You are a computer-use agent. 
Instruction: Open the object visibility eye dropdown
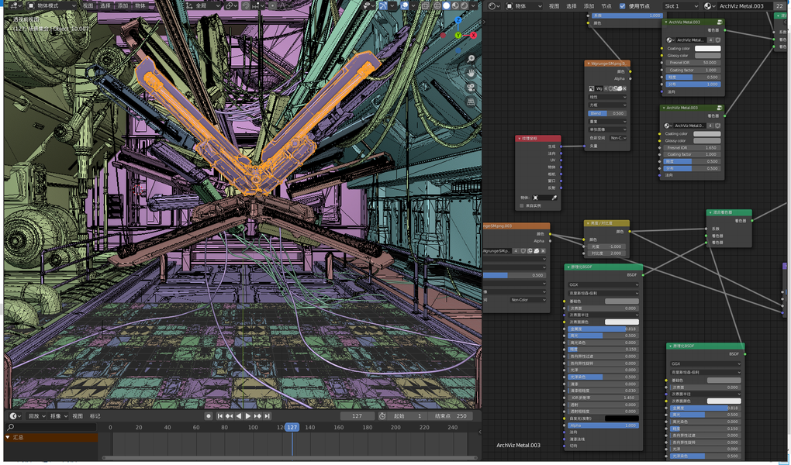(368, 5)
